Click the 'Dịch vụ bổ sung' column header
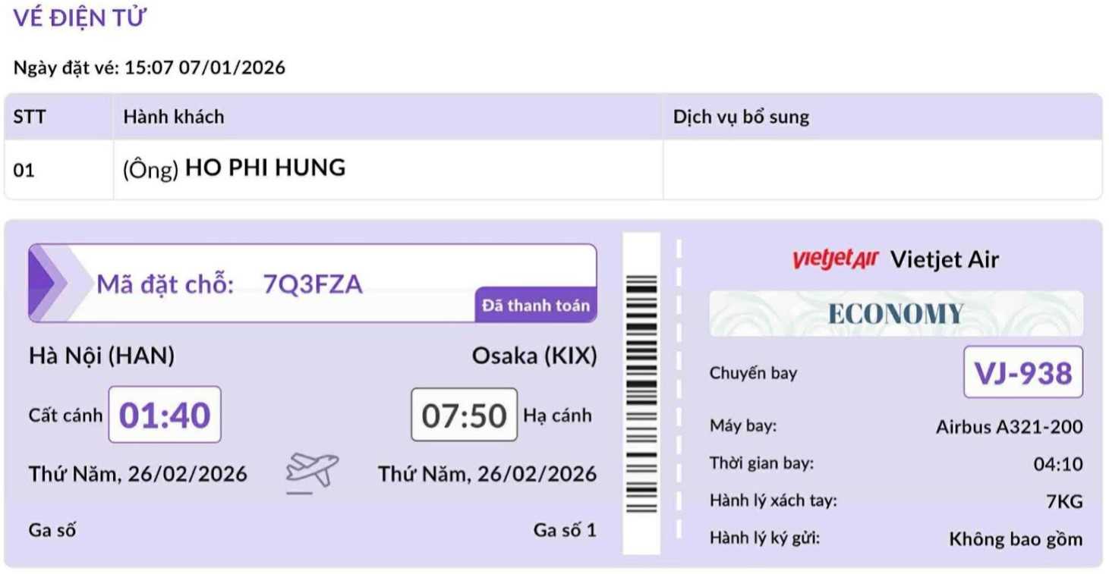This screenshot has width=1109, height=574. pyautogui.click(x=741, y=117)
